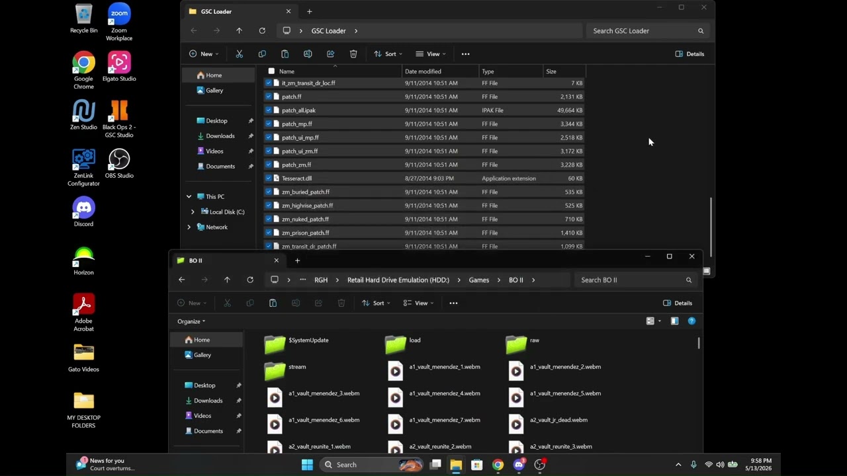847x476 pixels.
Task: Launch the Horizon desktop shortcut
Action: [83, 260]
